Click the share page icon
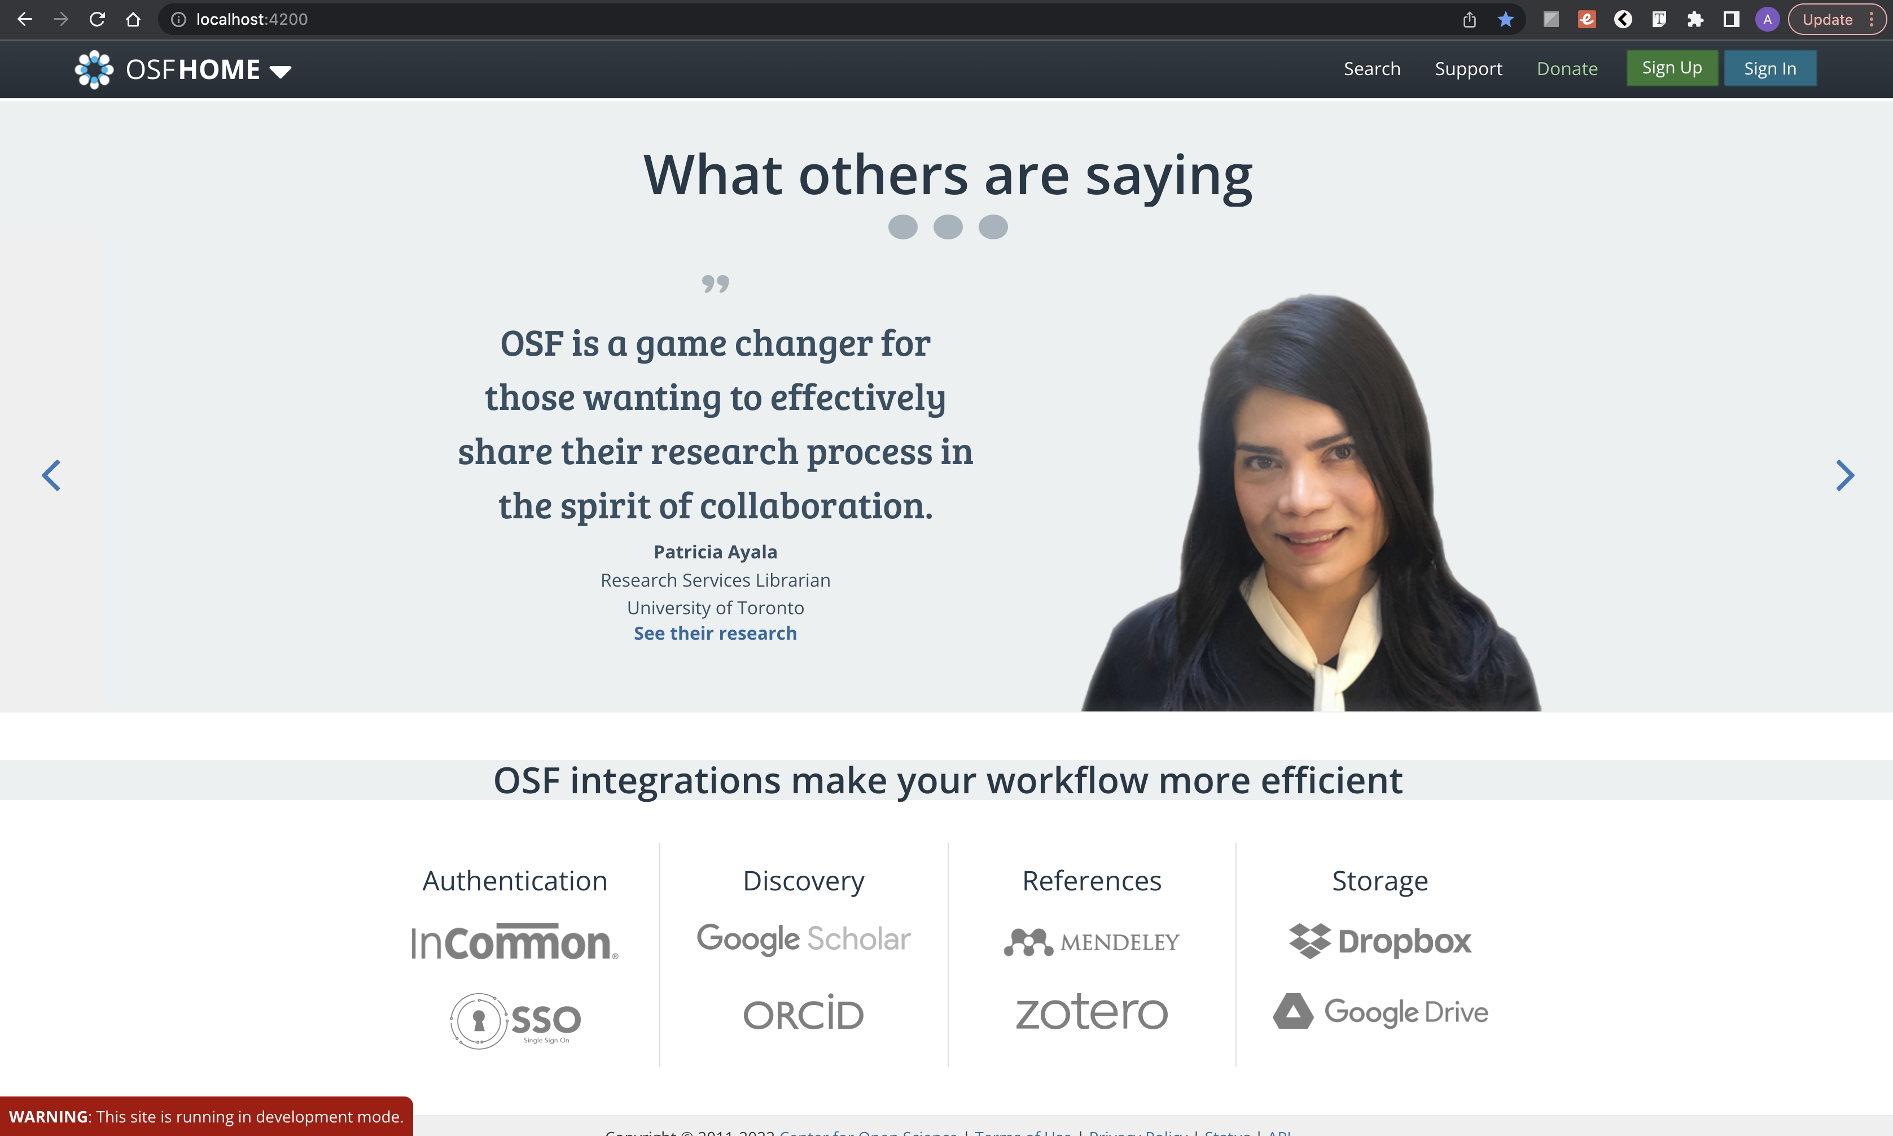The image size is (1893, 1136). (x=1469, y=19)
